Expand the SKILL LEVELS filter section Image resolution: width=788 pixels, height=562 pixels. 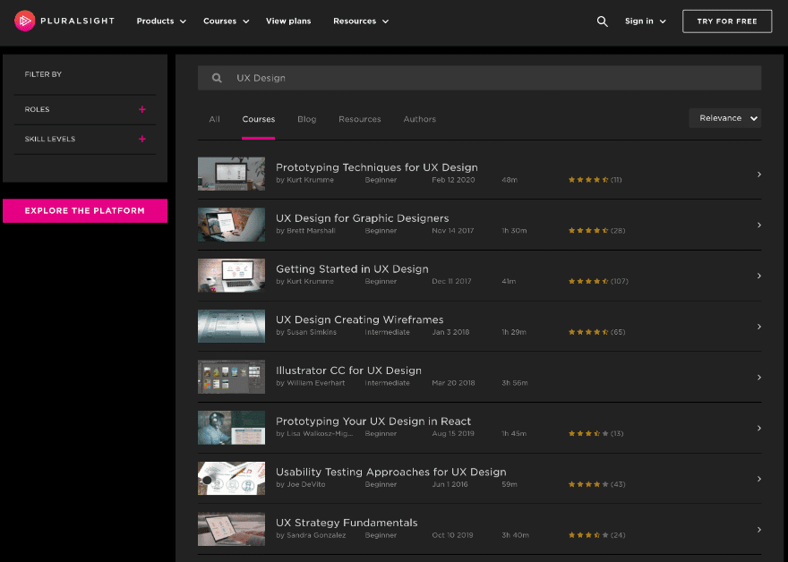[x=142, y=139]
